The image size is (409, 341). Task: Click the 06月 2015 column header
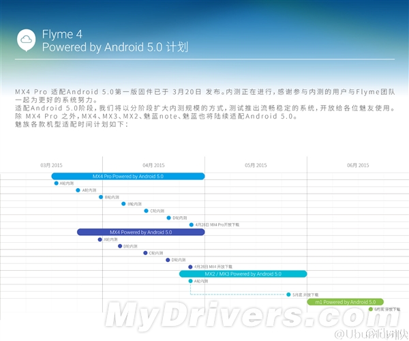click(x=357, y=165)
